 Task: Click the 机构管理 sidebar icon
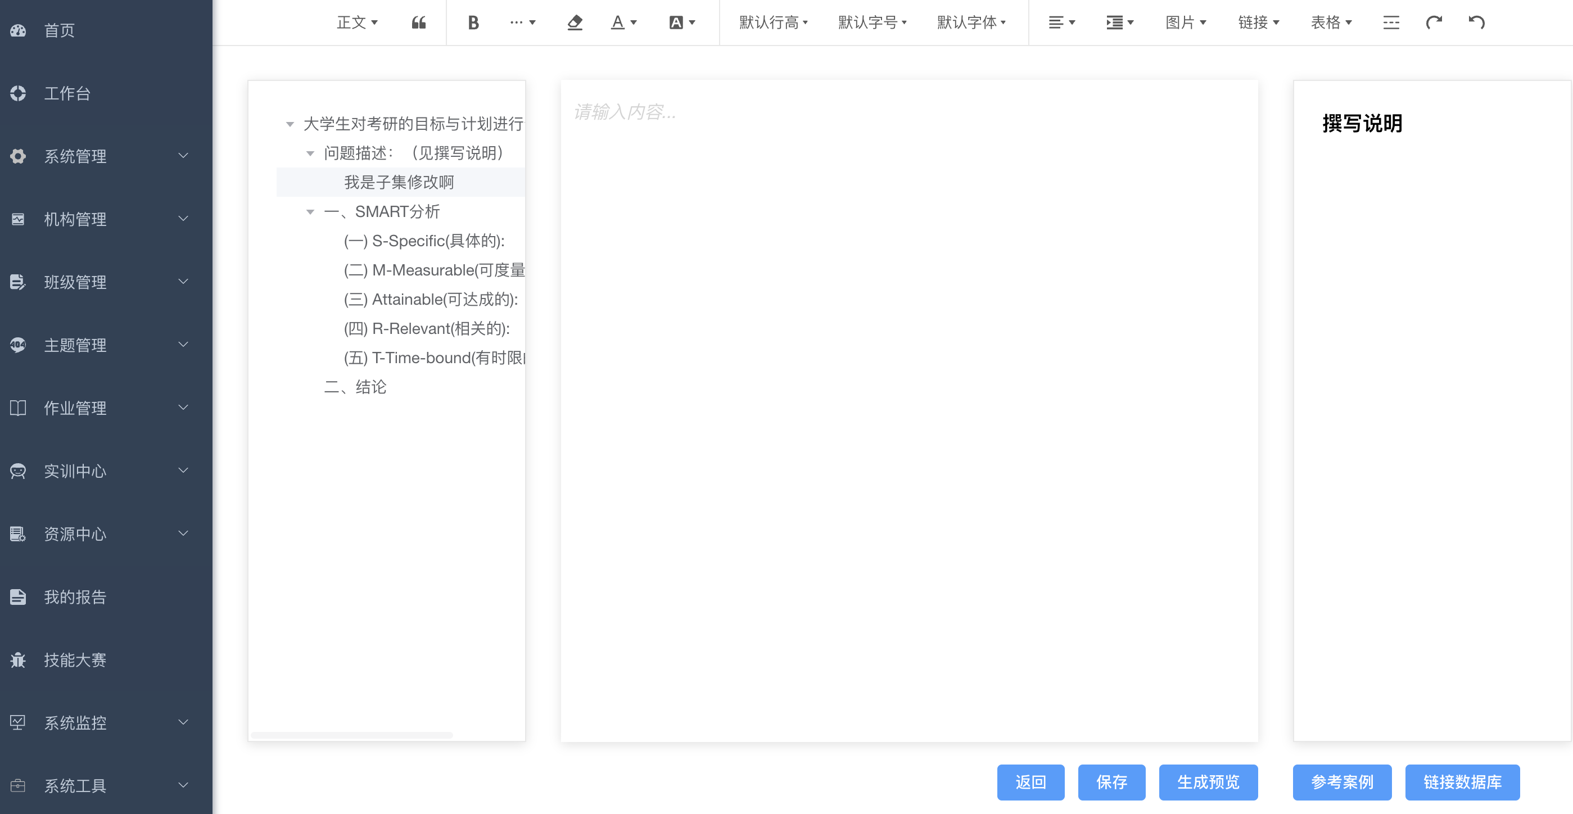[x=17, y=219]
